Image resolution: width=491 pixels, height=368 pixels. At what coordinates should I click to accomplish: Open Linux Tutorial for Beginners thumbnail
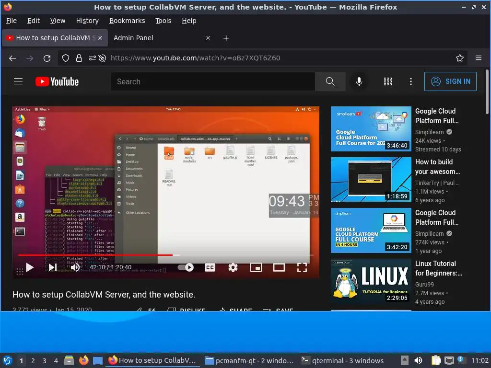[x=371, y=281]
